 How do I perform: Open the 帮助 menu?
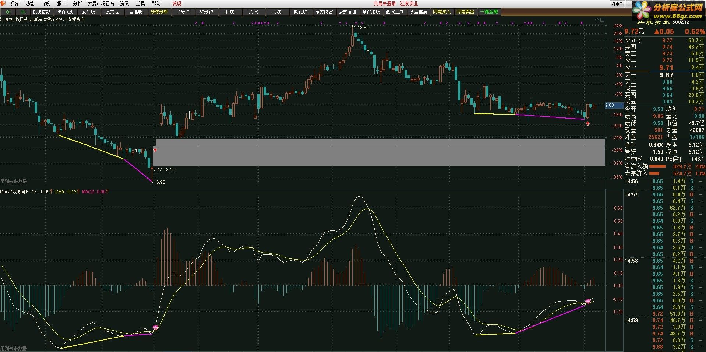click(x=156, y=4)
